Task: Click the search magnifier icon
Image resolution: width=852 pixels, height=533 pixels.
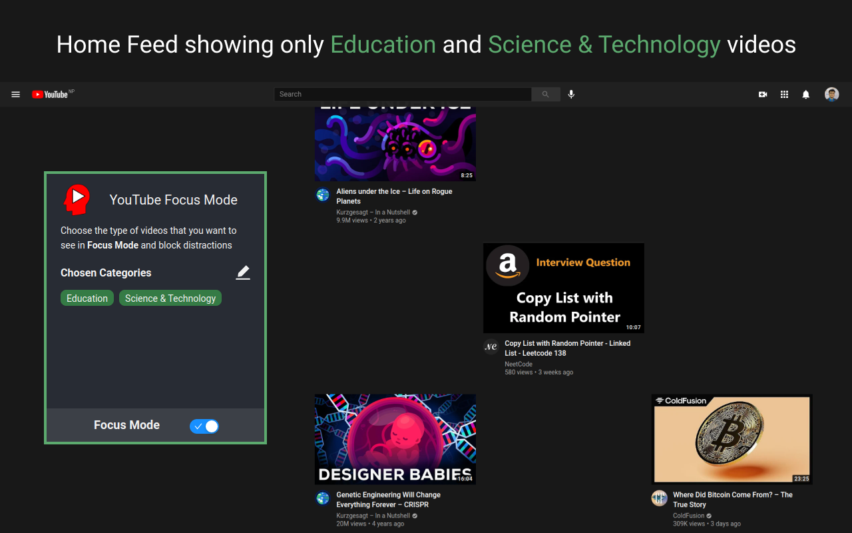Action: click(x=545, y=94)
